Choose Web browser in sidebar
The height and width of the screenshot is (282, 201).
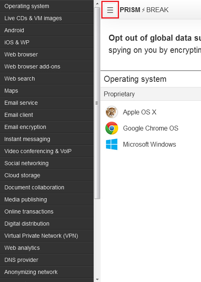pyautogui.click(x=47, y=54)
